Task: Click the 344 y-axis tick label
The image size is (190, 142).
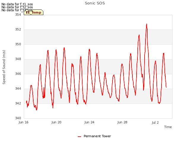Action: pyautogui.click(x=18, y=89)
